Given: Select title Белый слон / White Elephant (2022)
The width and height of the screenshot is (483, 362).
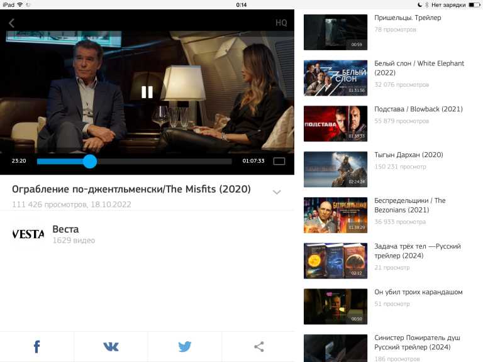Looking at the screenshot, I should pyautogui.click(x=419, y=68).
